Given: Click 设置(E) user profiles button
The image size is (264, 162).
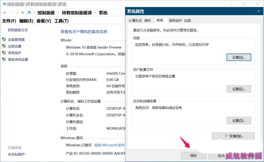Looking at the screenshot, I should (x=239, y=89).
